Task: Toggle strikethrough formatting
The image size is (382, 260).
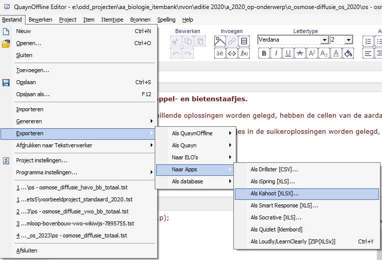Action: 300,54
